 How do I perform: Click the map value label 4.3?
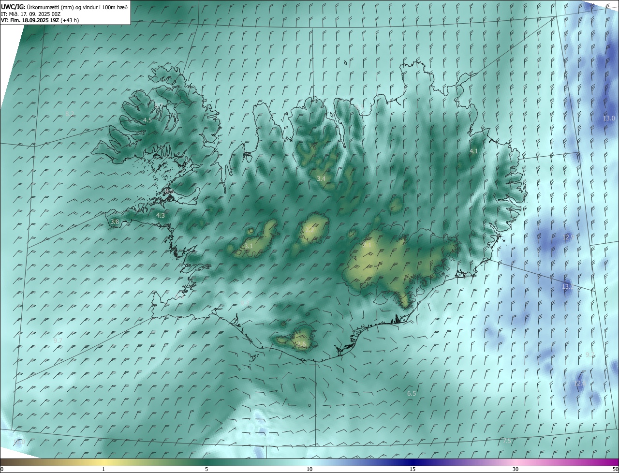coord(161,216)
